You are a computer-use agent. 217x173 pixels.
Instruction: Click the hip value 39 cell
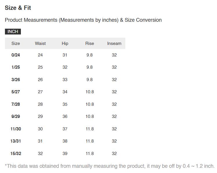pyautogui.click(x=65, y=154)
